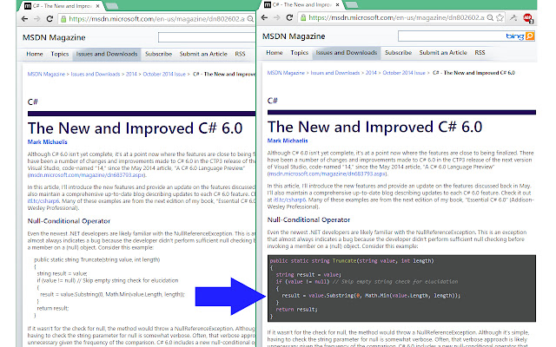Click the green lock icon in right window address bar
The width and height of the screenshot is (556, 347).
point(303,17)
